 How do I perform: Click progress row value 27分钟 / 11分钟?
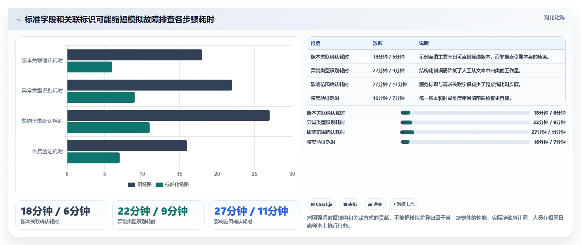click(548, 132)
